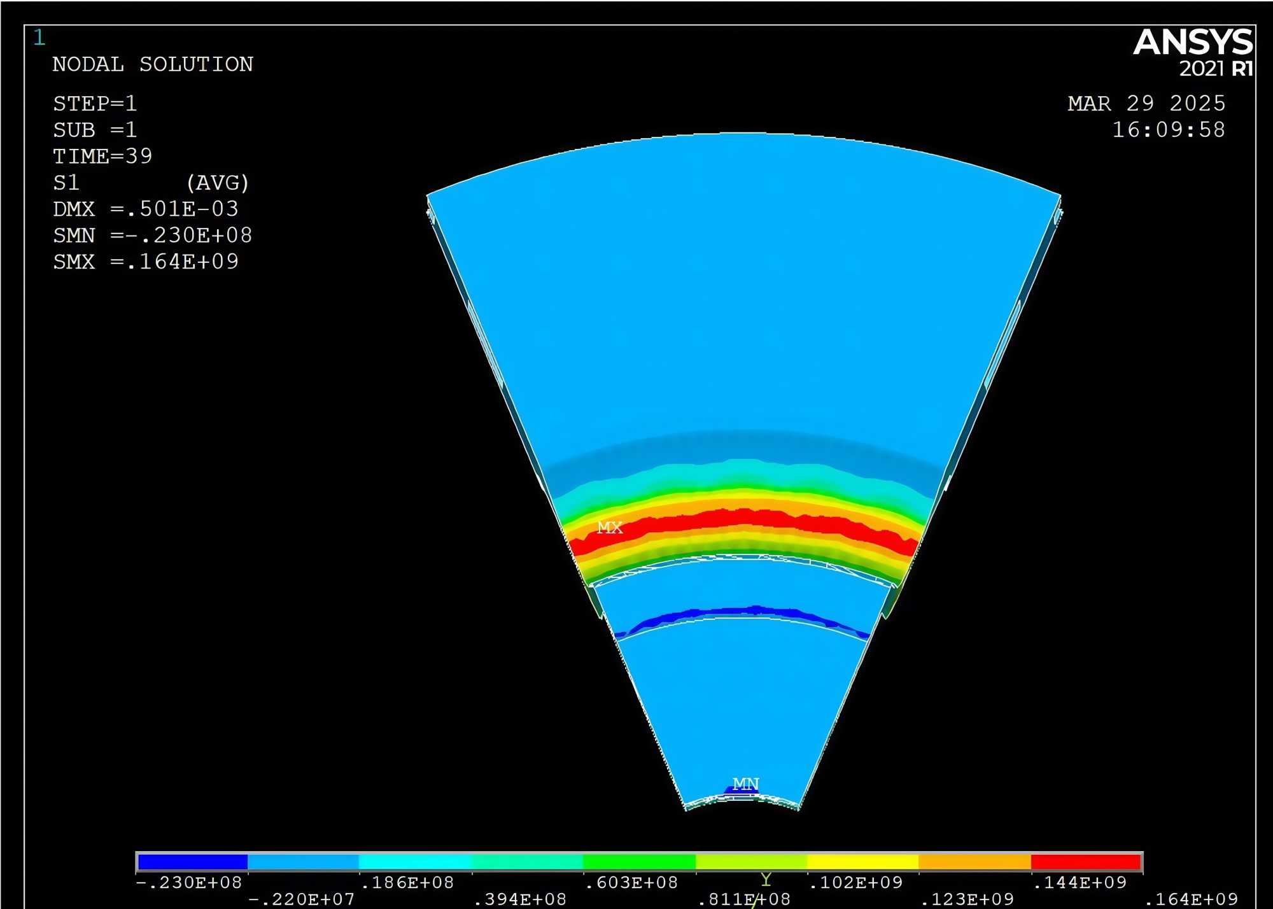Click the TIME=39 label
1273x909 pixels.
click(x=102, y=156)
